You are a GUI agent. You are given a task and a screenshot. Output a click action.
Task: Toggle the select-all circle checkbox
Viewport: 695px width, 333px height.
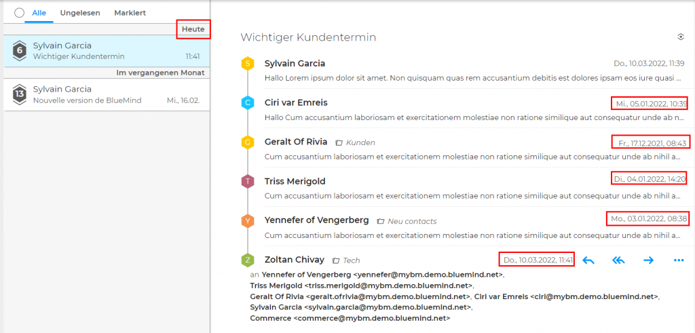(x=19, y=13)
